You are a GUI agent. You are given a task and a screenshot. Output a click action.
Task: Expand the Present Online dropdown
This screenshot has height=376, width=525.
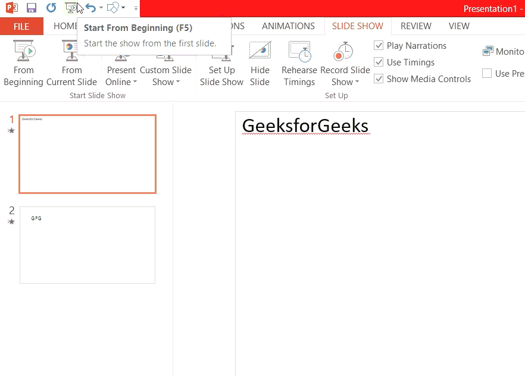[x=135, y=82]
